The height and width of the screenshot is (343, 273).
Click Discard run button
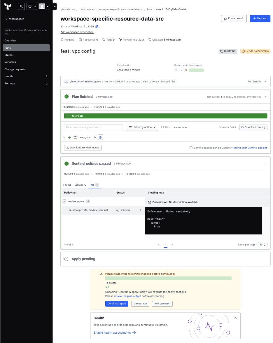pyautogui.click(x=140, y=304)
